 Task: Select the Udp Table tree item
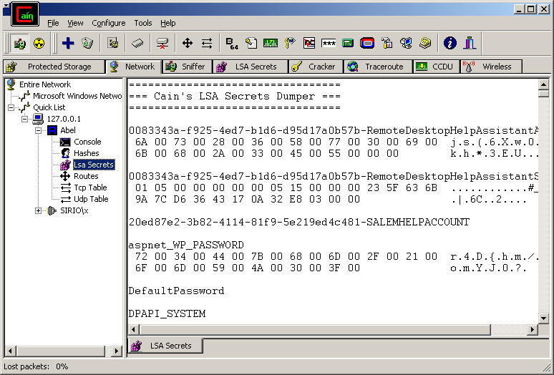91,199
